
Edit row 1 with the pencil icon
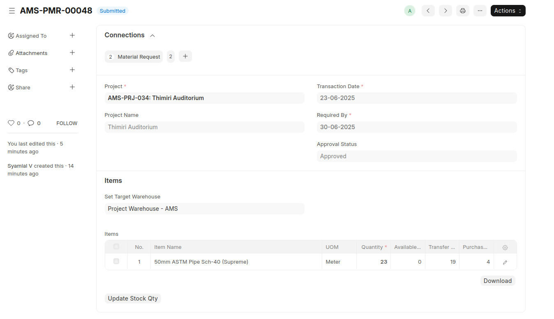[505, 262]
